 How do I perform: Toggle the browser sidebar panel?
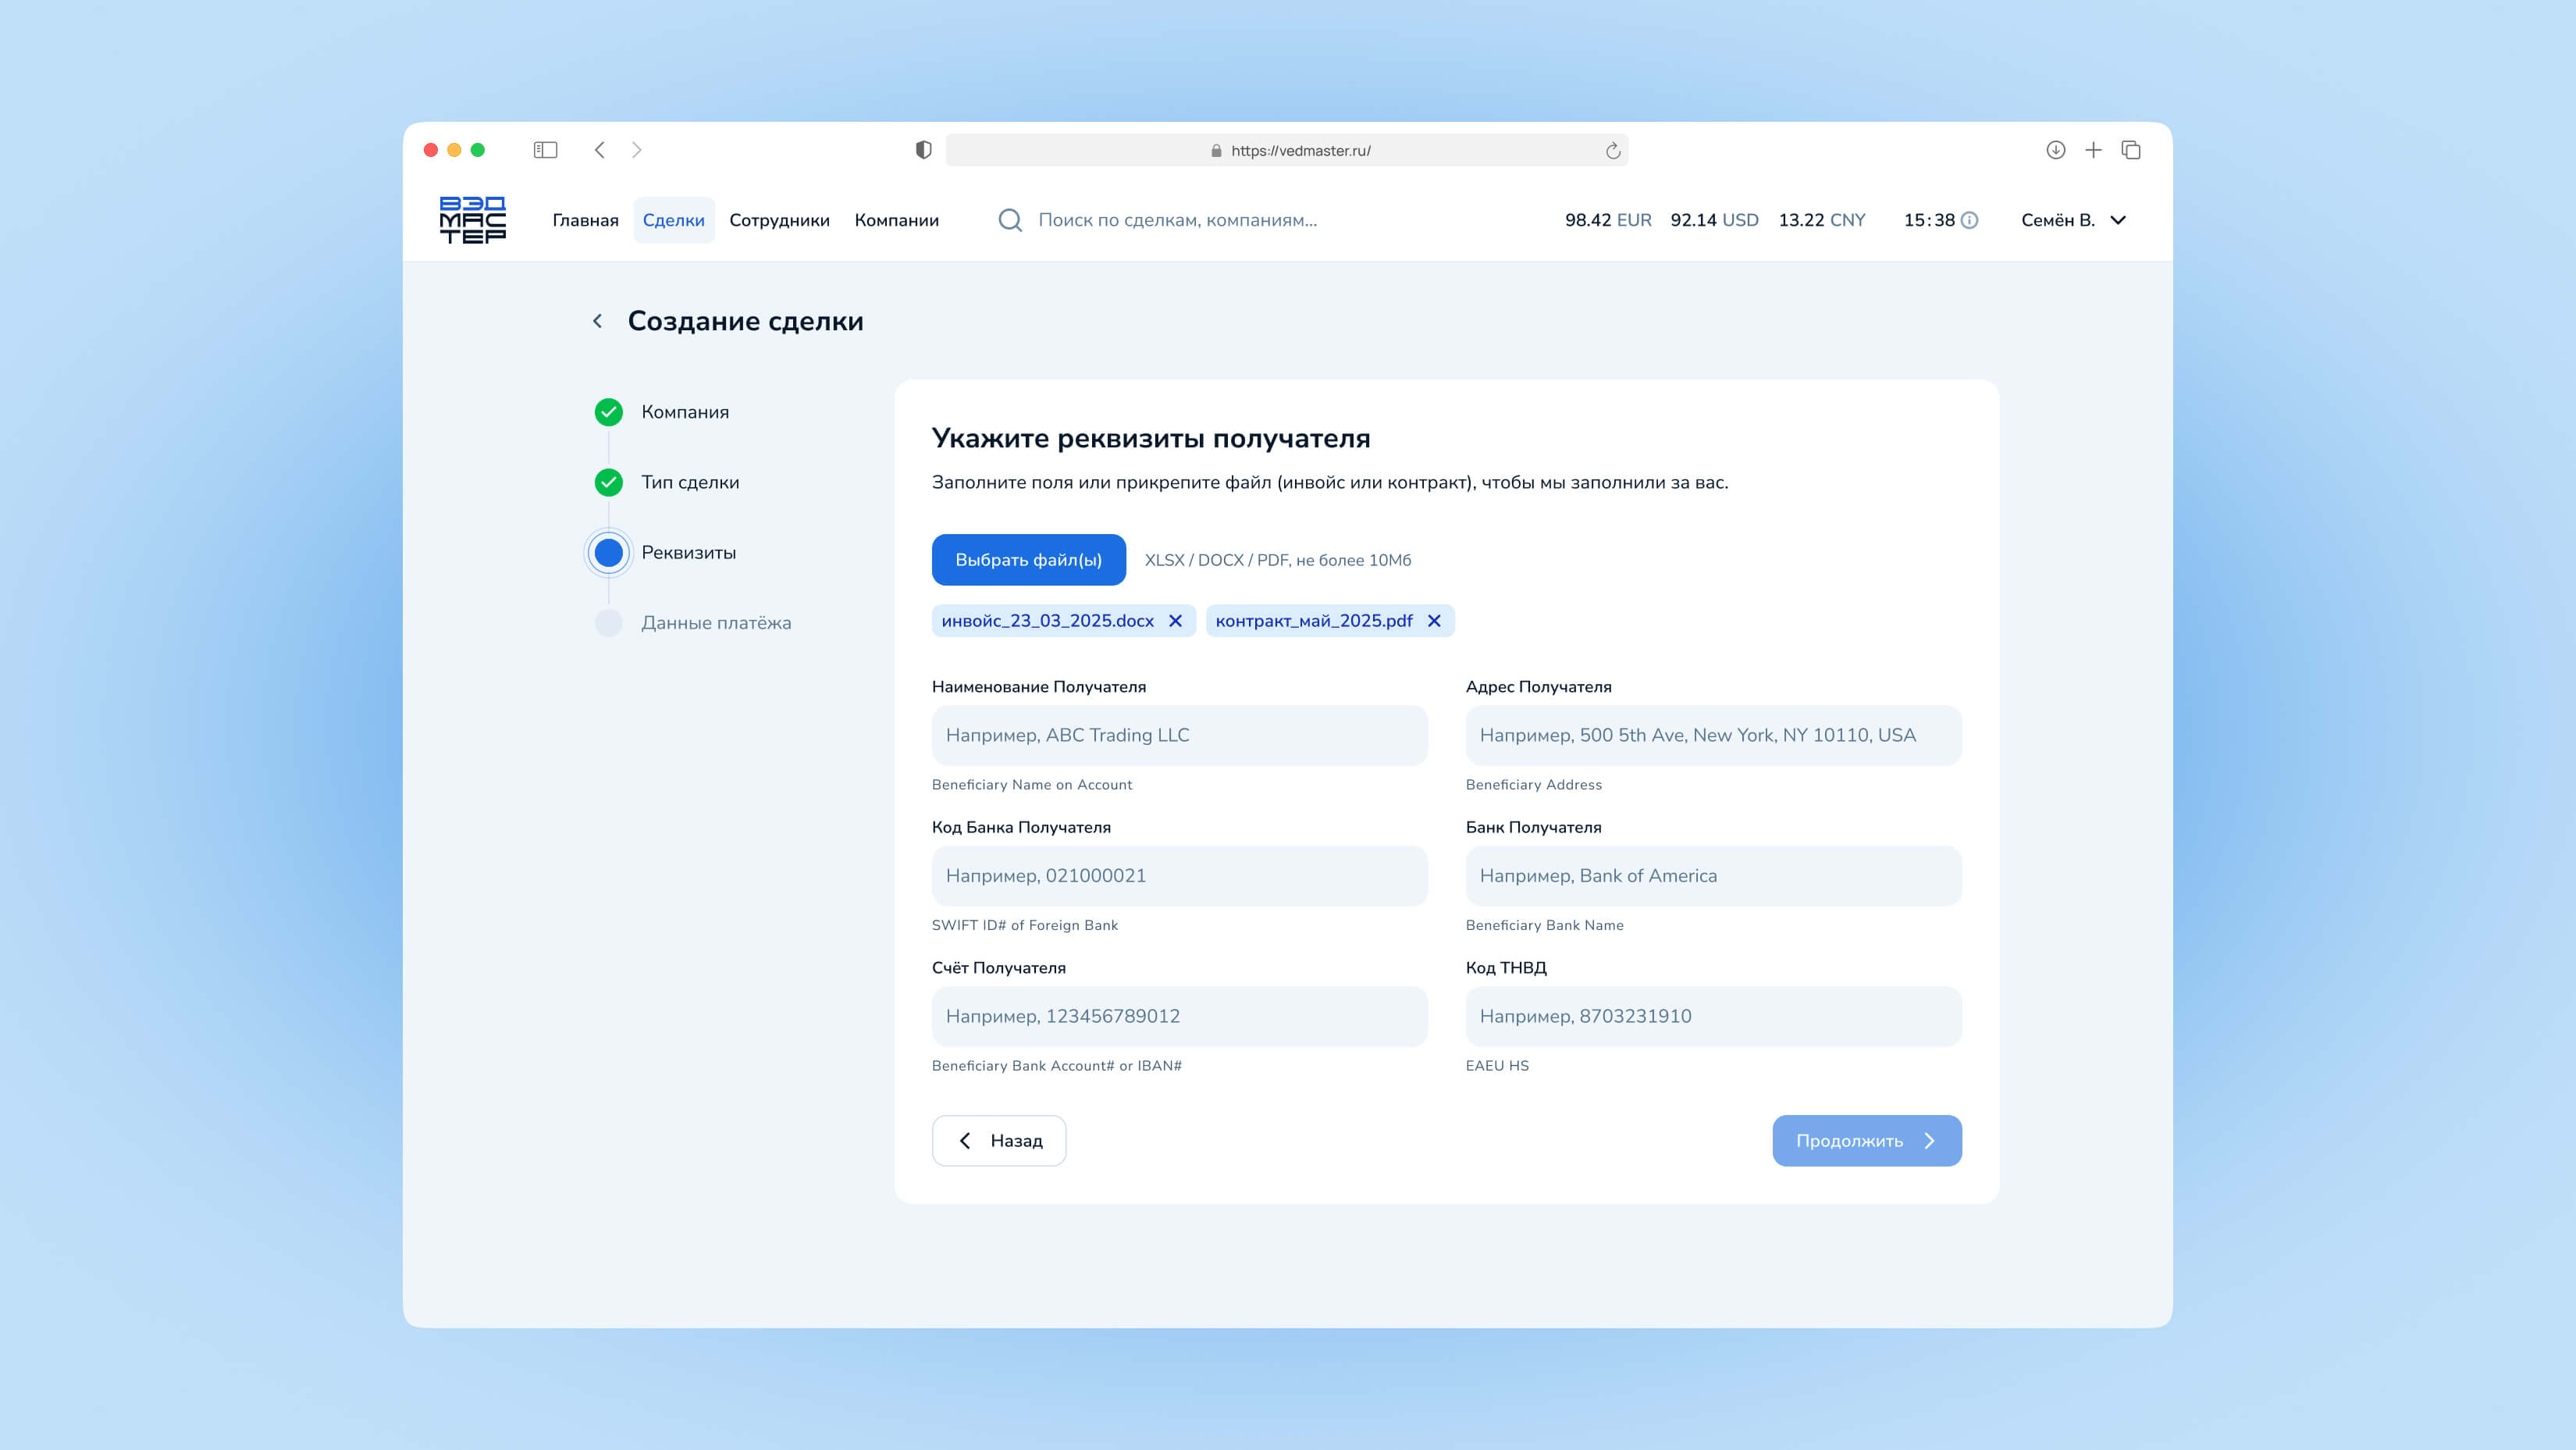545,150
